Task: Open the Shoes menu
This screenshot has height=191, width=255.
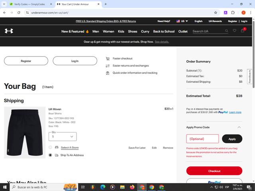Action: pos(133,31)
